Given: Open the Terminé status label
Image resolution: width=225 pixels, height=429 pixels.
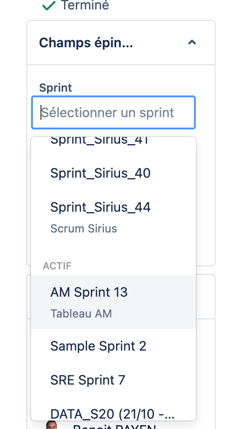Looking at the screenshot, I should point(85,5).
